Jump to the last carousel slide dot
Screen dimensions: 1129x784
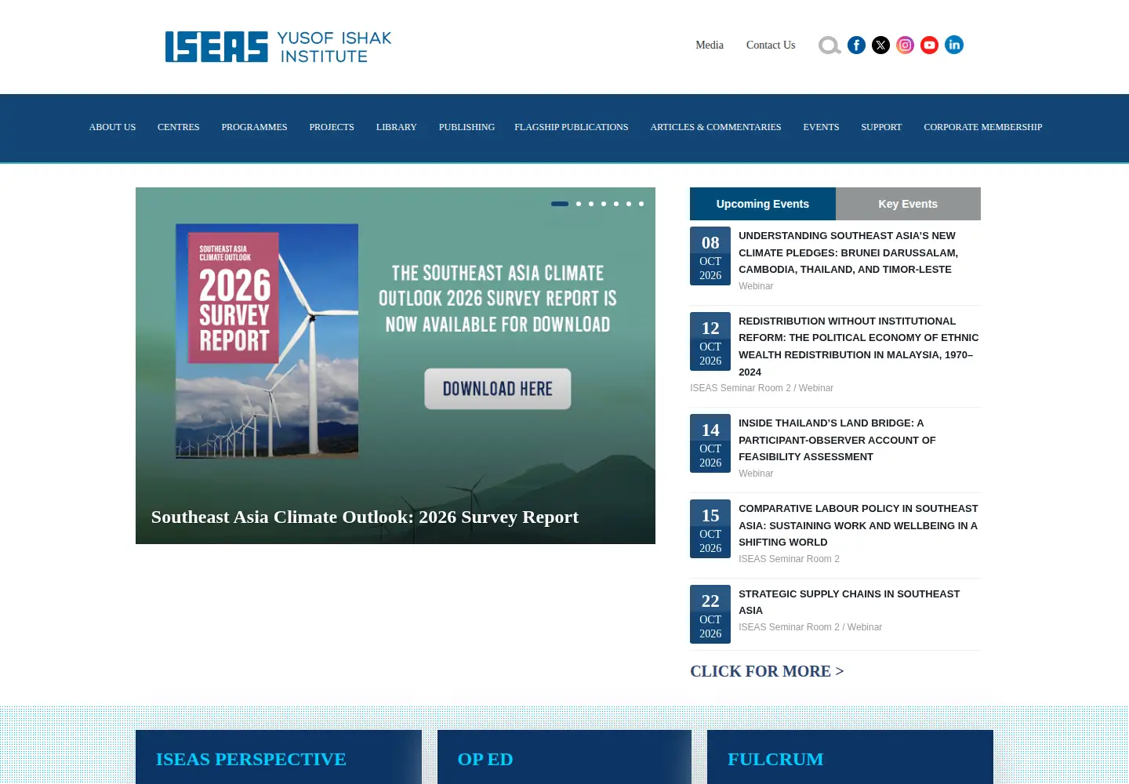pyautogui.click(x=641, y=204)
